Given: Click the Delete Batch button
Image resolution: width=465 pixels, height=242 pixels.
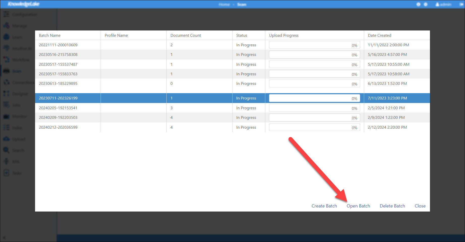Looking at the screenshot, I should click(x=392, y=206).
